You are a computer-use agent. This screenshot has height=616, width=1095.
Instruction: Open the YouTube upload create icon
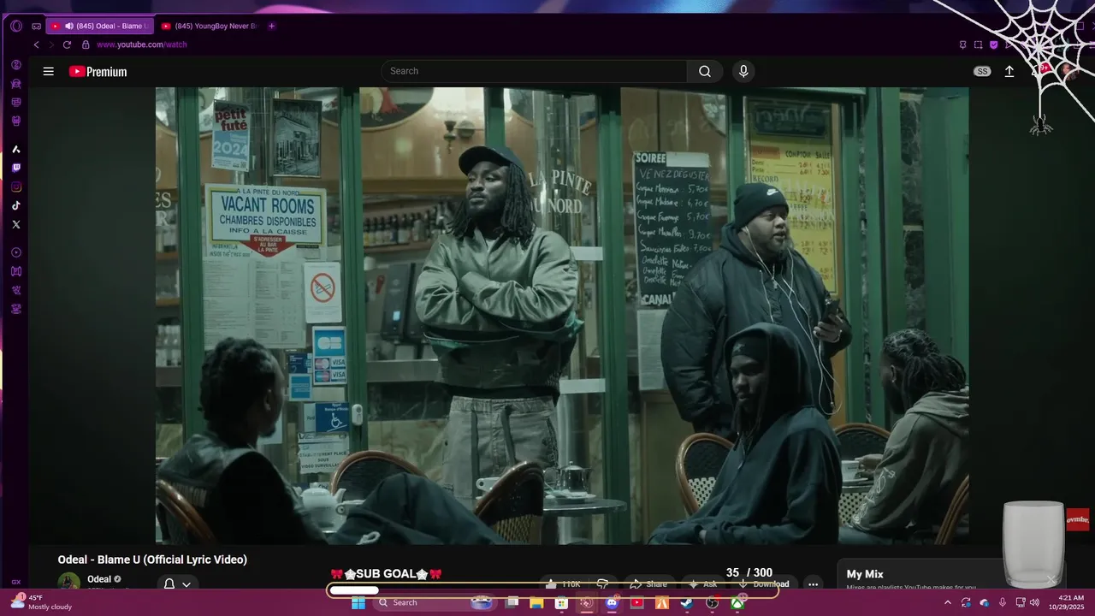pos(1009,72)
